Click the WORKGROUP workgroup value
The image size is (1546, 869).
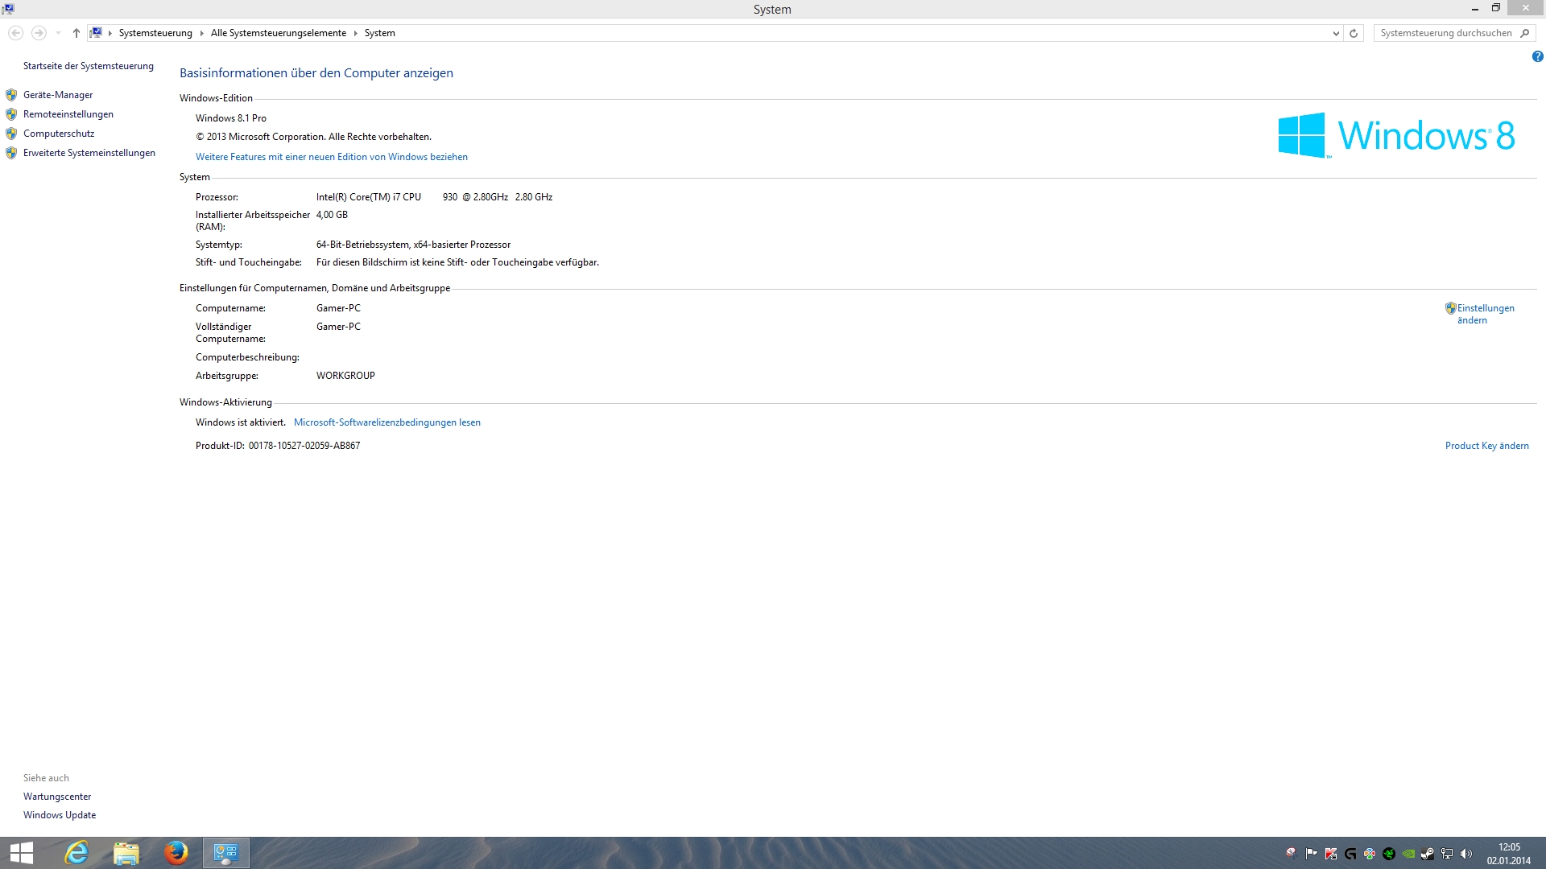345,376
